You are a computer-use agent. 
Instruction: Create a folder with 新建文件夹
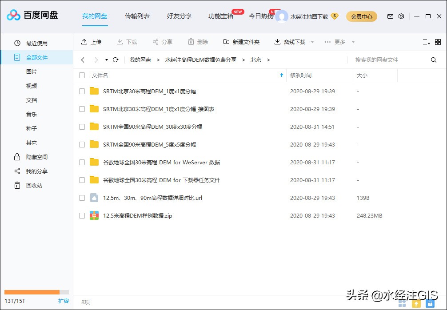click(241, 42)
